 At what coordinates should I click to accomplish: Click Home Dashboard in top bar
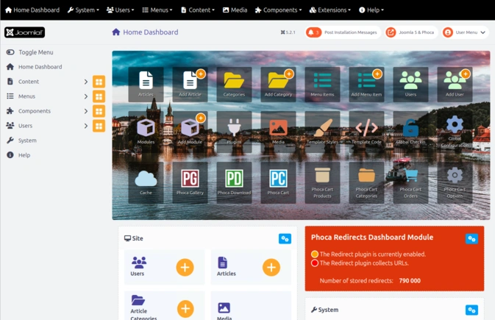(32, 10)
